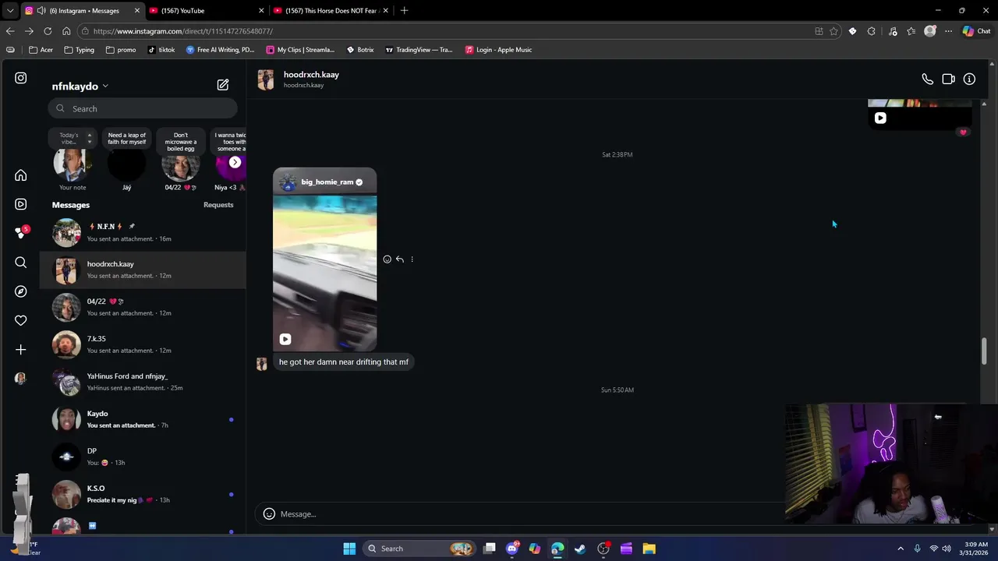Open Messages icon with red badge
Screen dimensions: 998x561
click(x=21, y=233)
